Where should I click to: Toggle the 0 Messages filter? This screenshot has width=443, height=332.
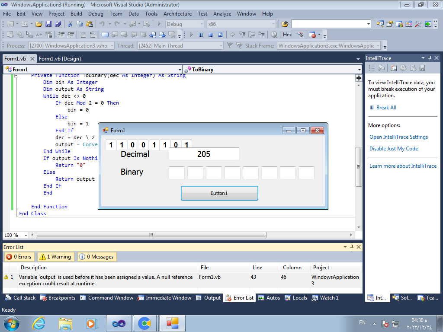point(97,257)
